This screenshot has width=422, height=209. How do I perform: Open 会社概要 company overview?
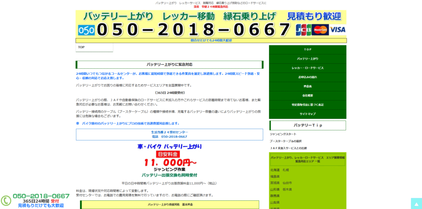(307, 95)
